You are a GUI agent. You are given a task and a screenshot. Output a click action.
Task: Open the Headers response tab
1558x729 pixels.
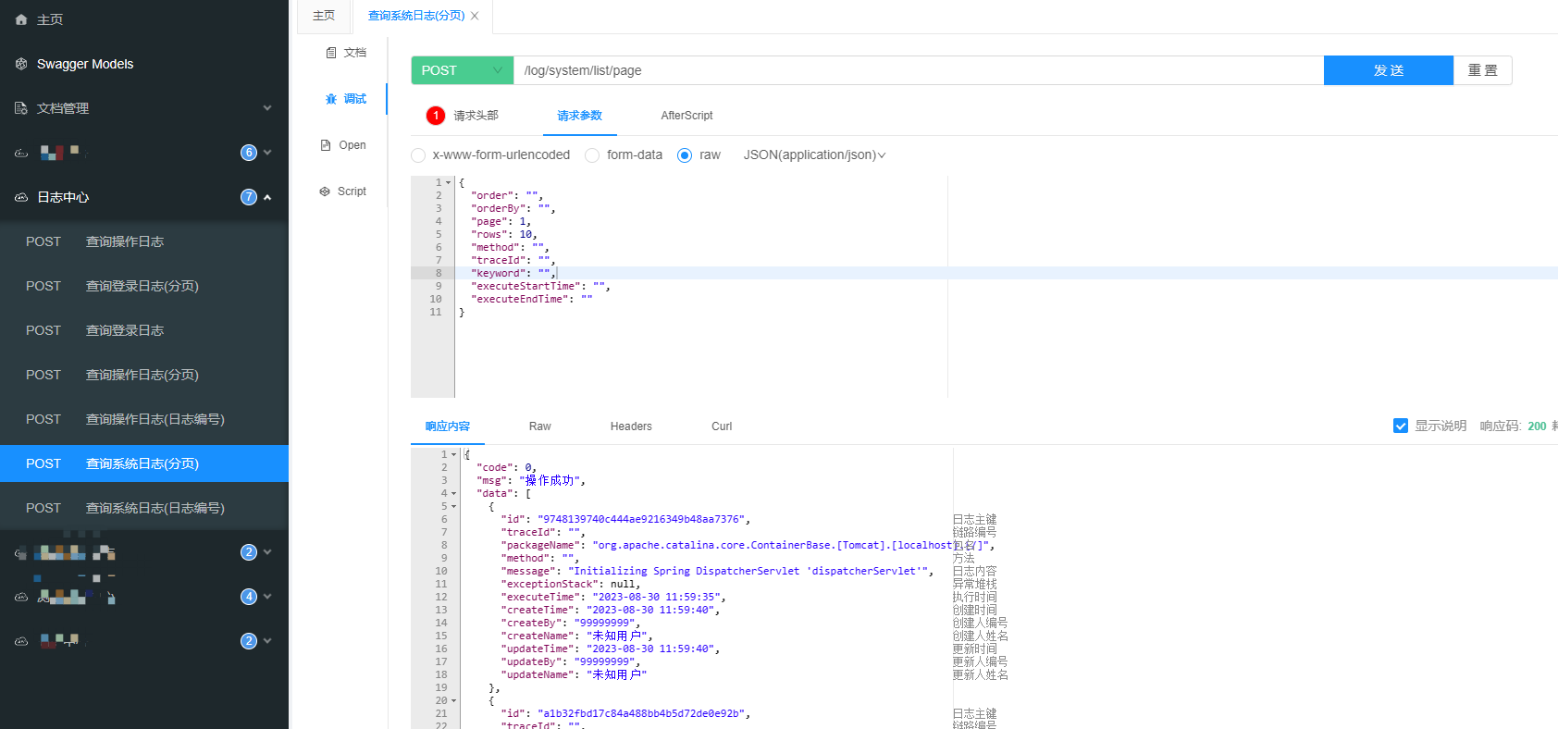pyautogui.click(x=631, y=426)
